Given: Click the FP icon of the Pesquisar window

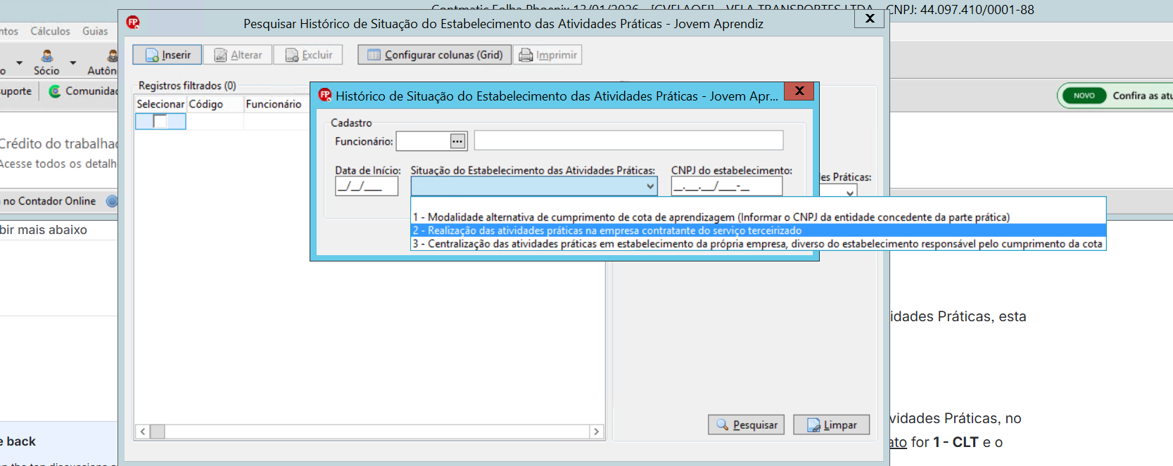Looking at the screenshot, I should tap(133, 22).
